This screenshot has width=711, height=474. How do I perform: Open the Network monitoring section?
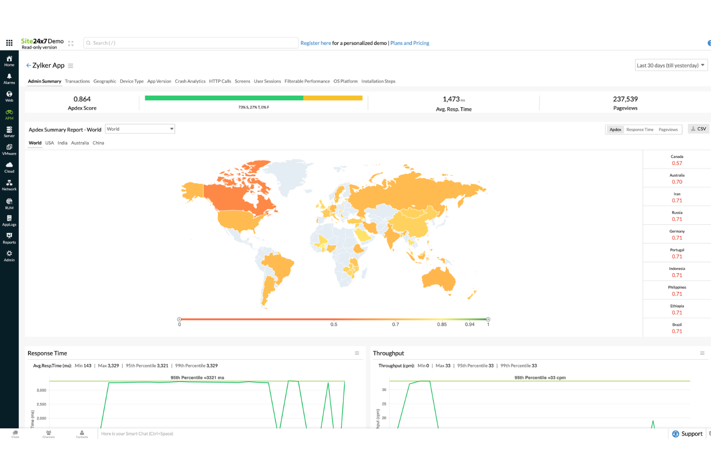click(9, 185)
